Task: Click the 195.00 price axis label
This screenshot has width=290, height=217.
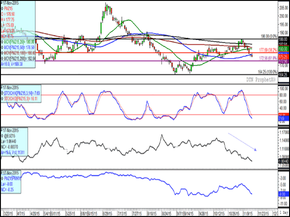Action: [284, 24]
